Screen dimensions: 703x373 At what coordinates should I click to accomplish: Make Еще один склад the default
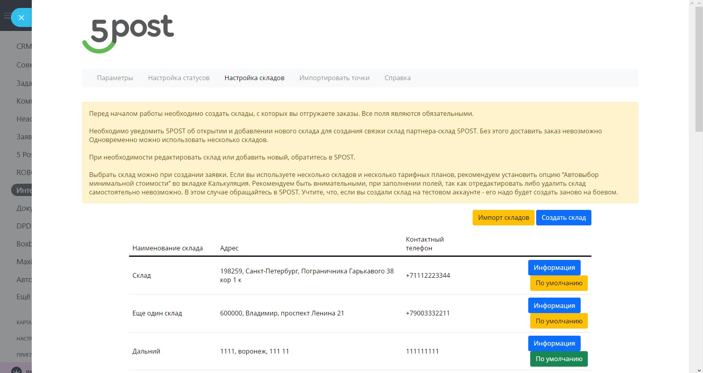558,321
